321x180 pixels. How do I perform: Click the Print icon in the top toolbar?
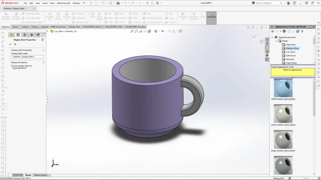click(x=118, y=3)
